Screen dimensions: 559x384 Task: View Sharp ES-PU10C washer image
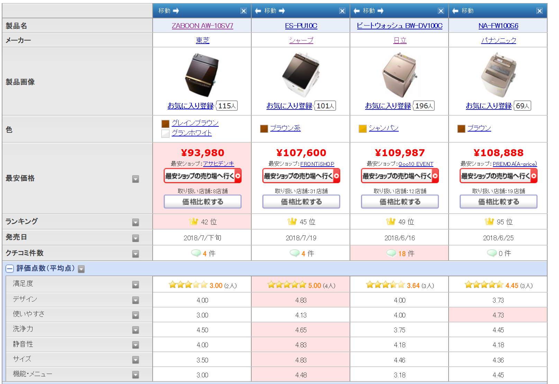pyautogui.click(x=301, y=74)
